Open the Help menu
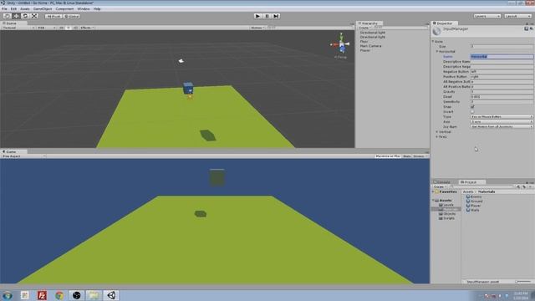The image size is (535, 301). (x=97, y=9)
